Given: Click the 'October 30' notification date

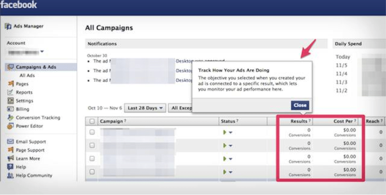Looking at the screenshot, I should coord(97,56).
